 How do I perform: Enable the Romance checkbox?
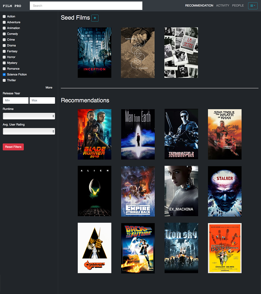tap(4, 69)
